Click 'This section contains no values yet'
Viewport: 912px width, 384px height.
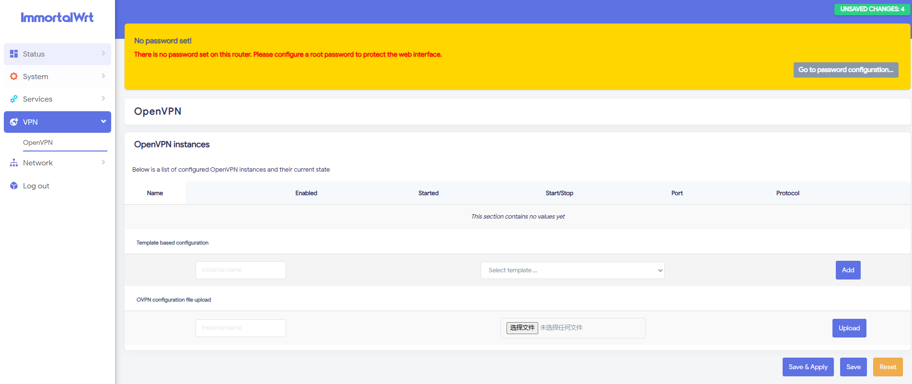coord(518,217)
